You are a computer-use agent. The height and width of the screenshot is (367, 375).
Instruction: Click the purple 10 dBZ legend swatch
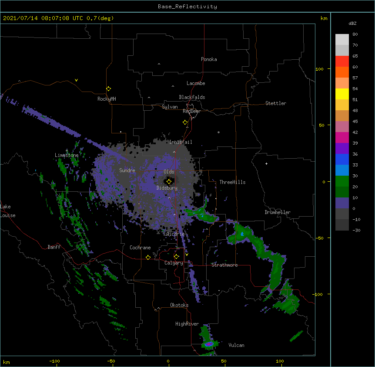point(342,203)
